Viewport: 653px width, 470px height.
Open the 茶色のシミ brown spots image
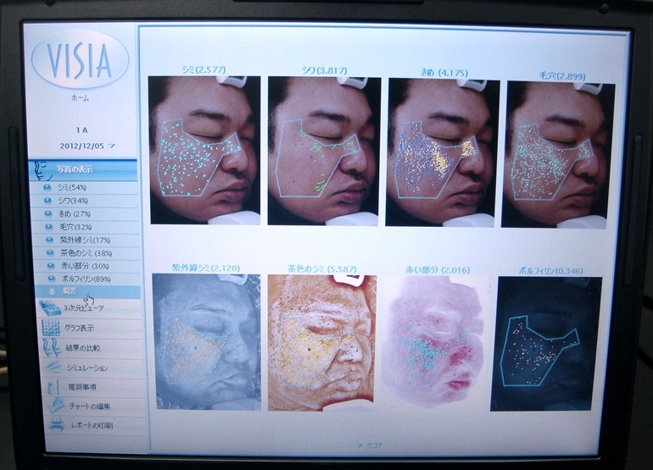pos(322,343)
